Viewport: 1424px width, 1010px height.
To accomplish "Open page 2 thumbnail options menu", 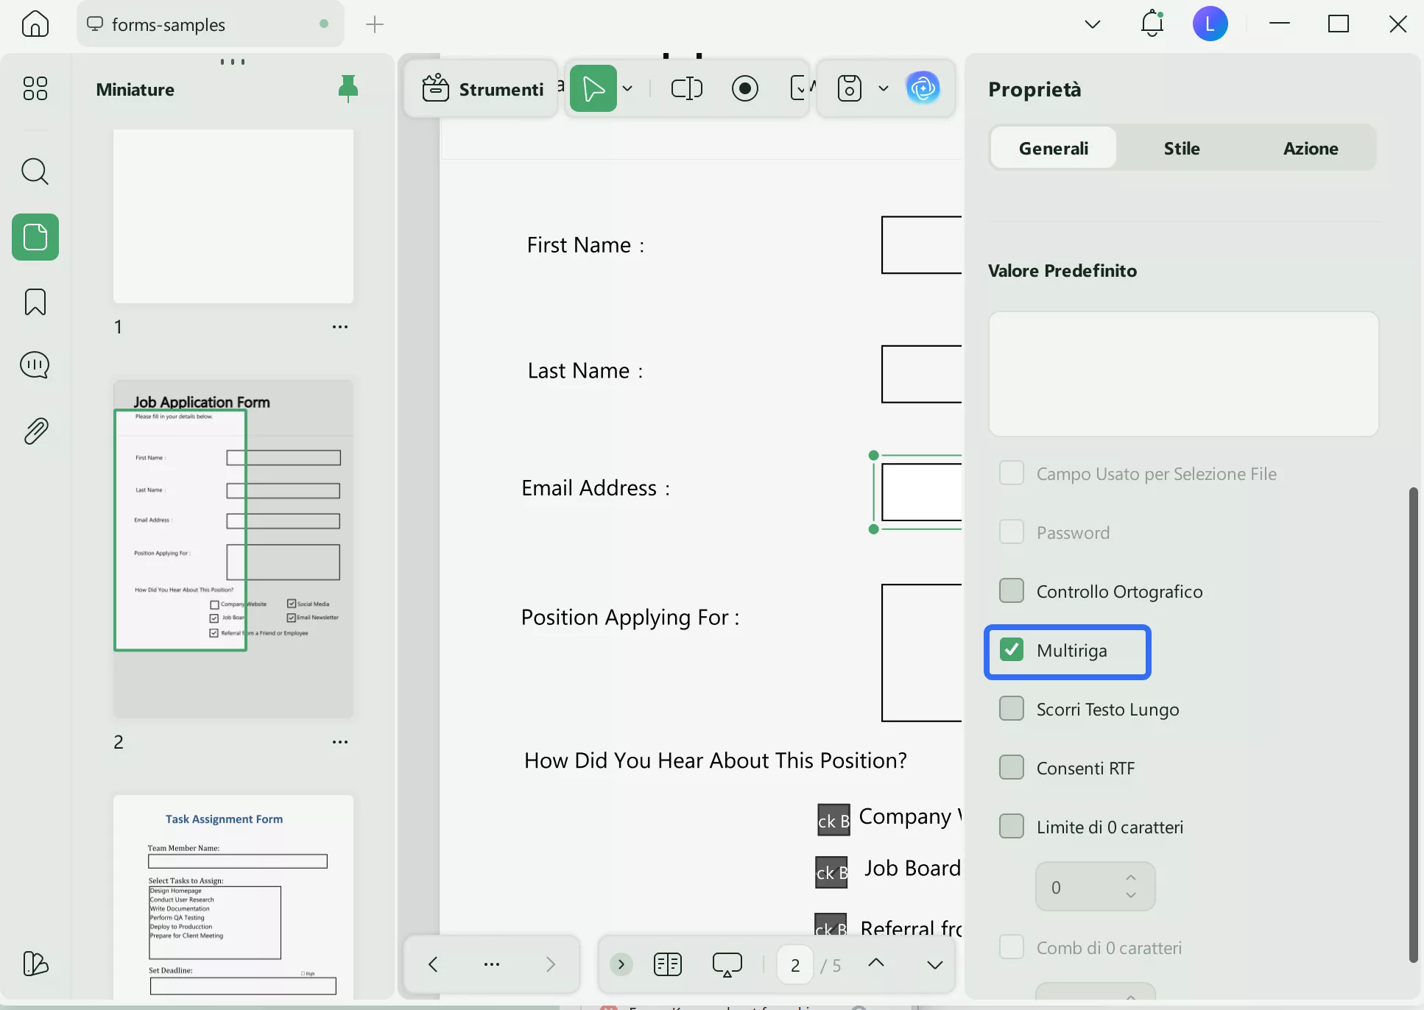I will pos(340,742).
